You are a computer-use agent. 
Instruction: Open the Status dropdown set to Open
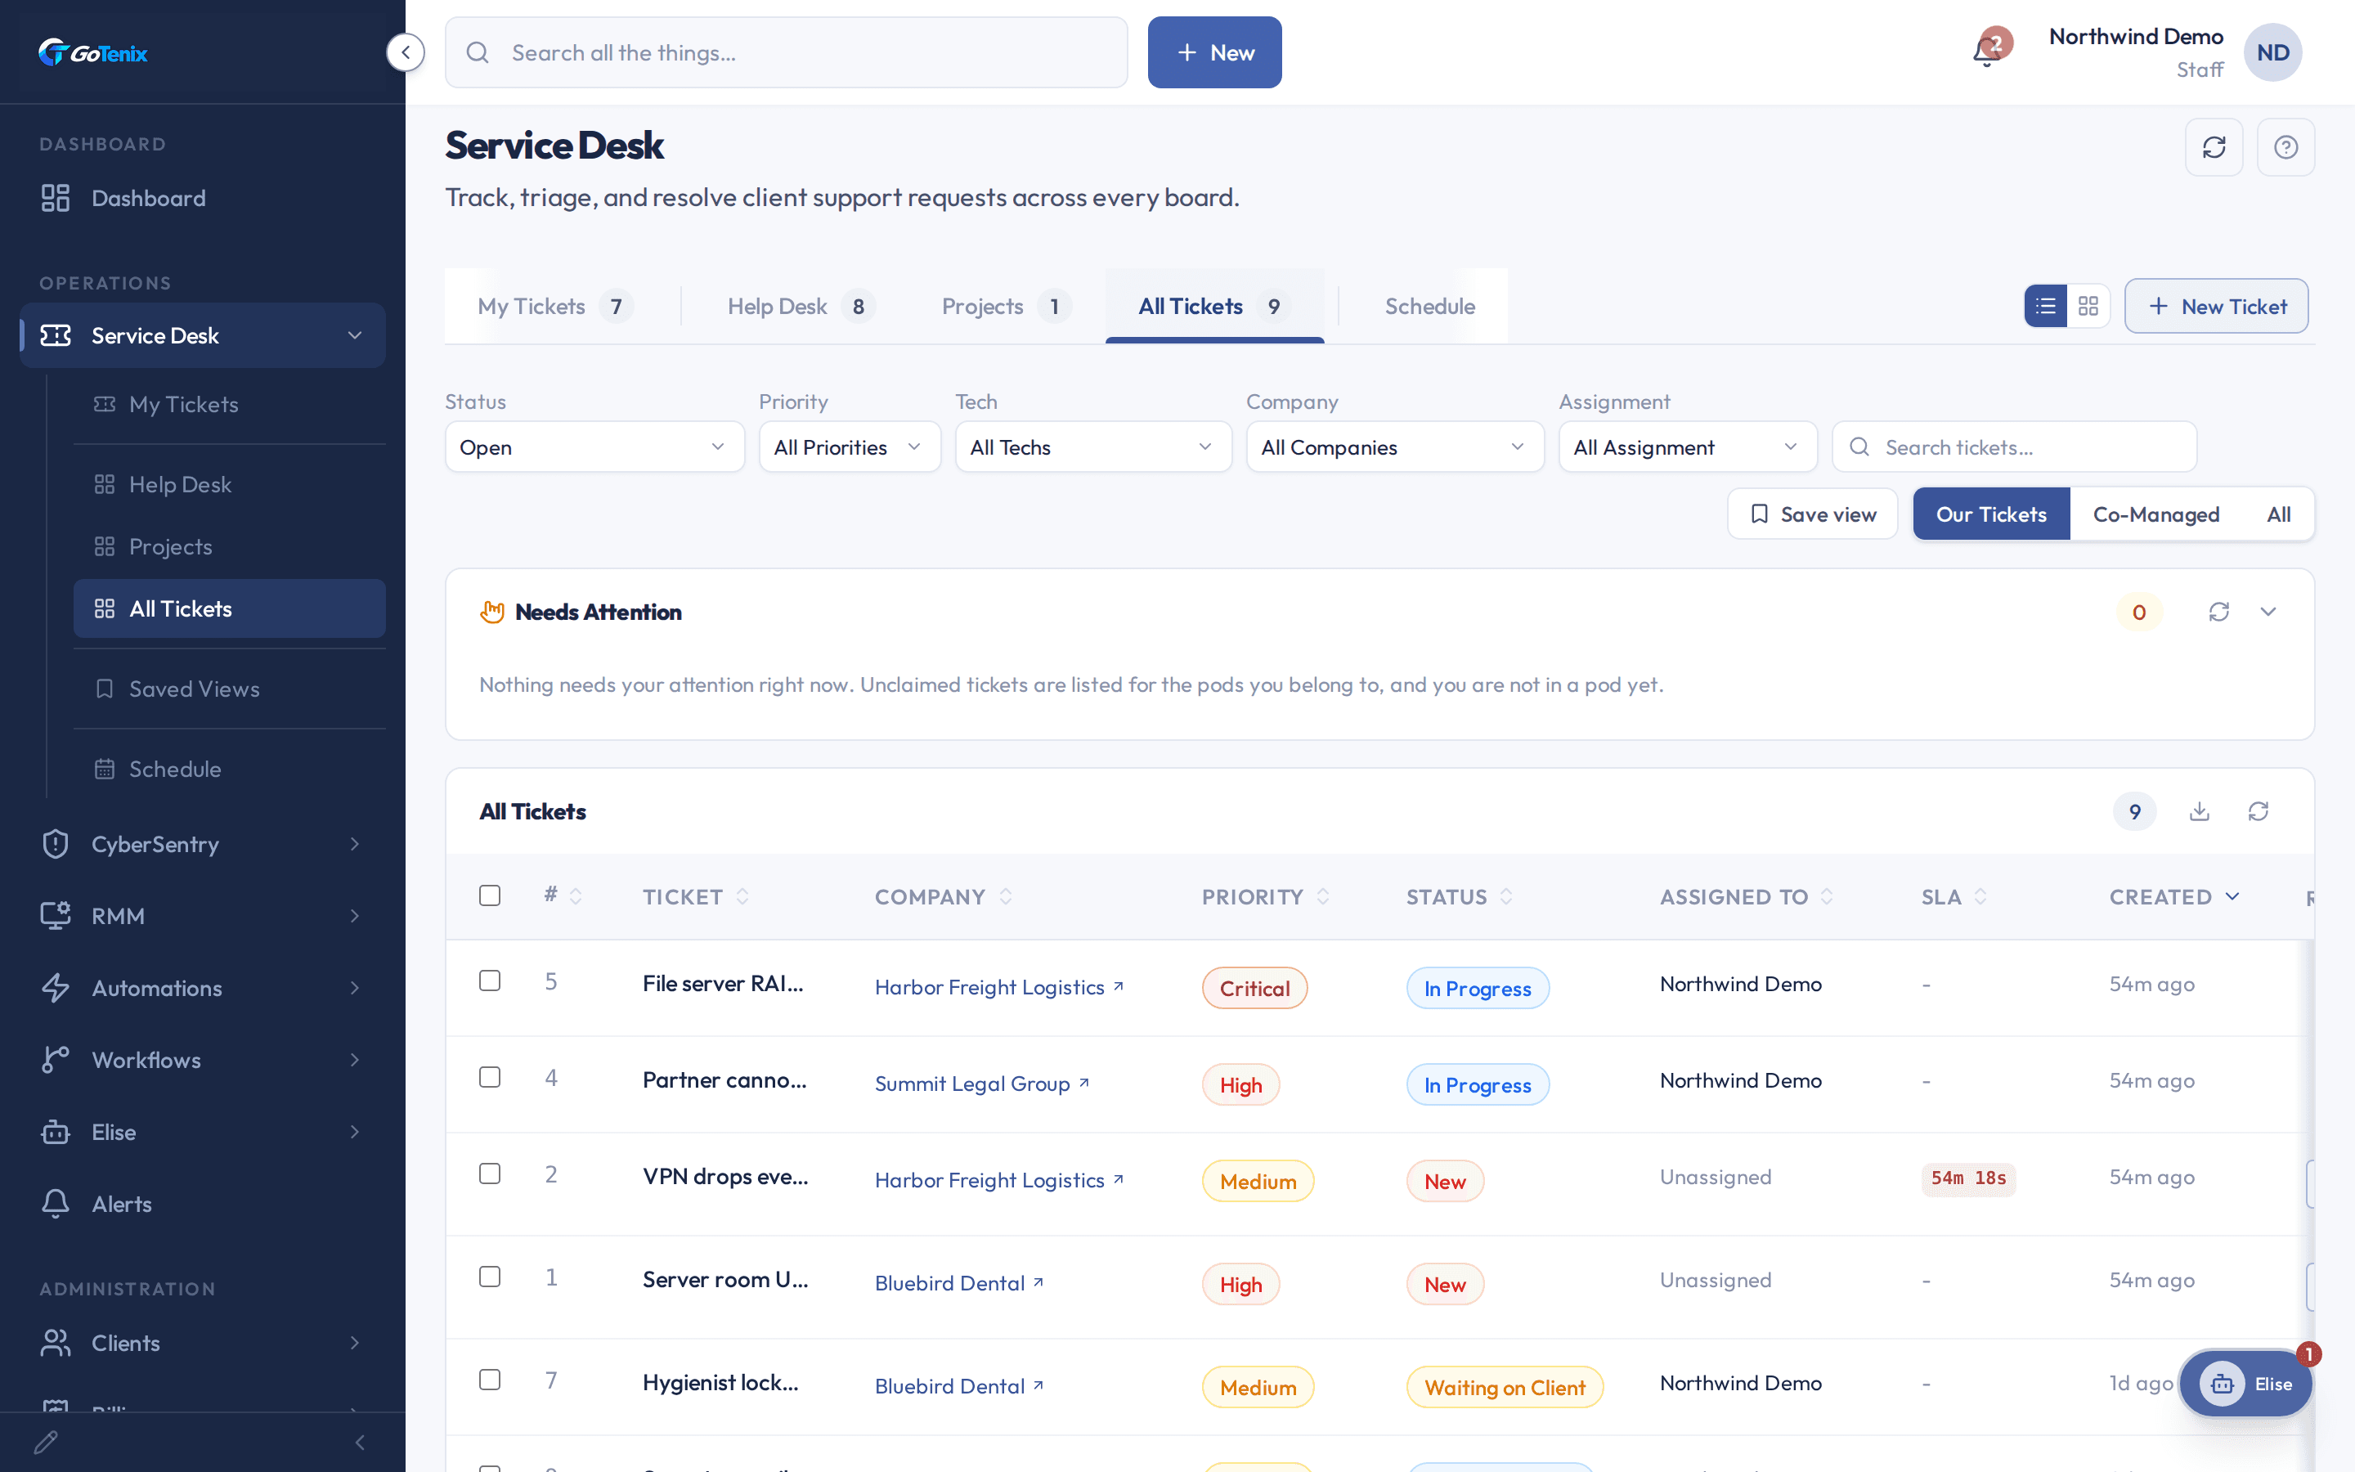[x=594, y=447]
